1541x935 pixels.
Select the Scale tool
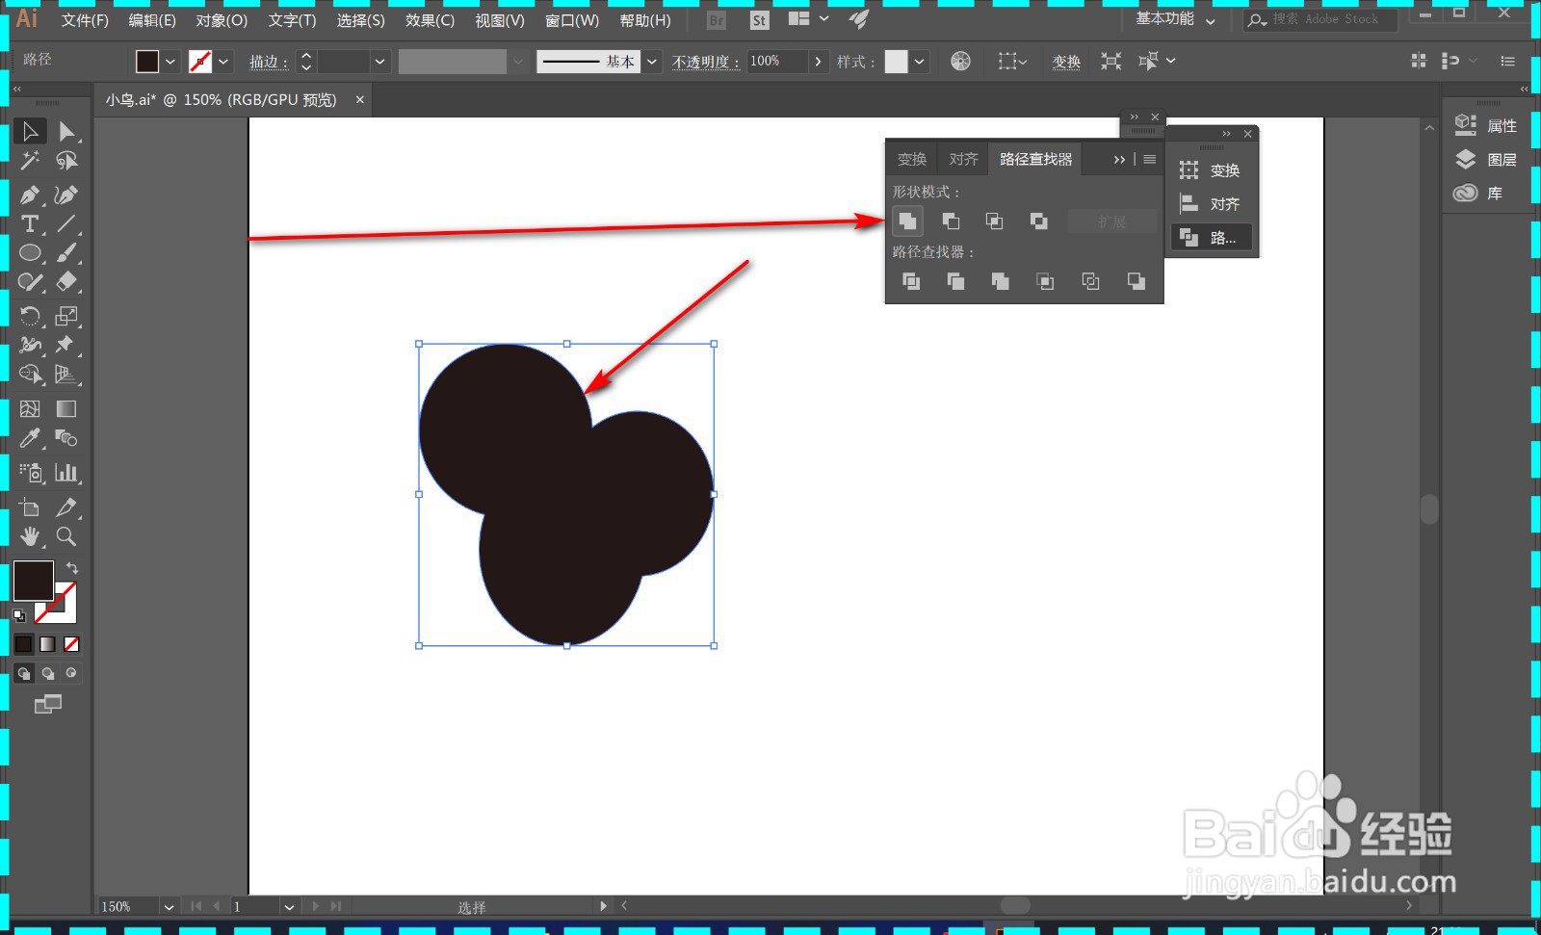[66, 316]
